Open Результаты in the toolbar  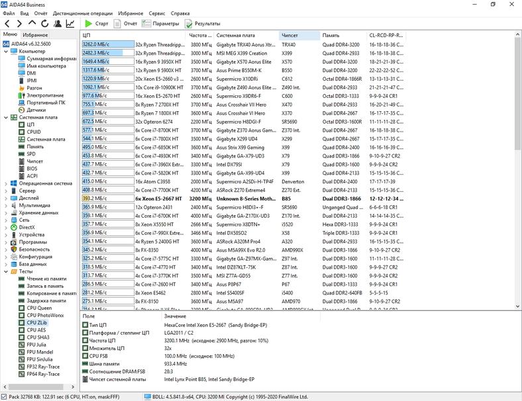(203, 24)
